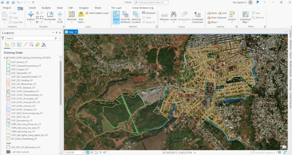The image size is (292, 155).
Task: Click View Unplaced labels button
Action: (x=217, y=17)
